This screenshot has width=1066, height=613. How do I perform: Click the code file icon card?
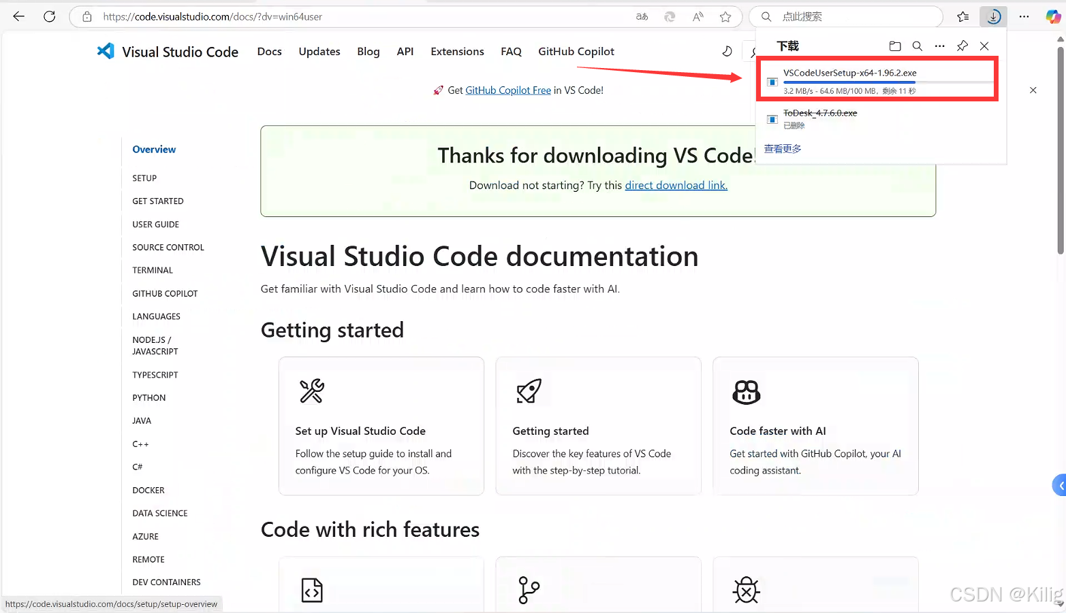(x=312, y=591)
